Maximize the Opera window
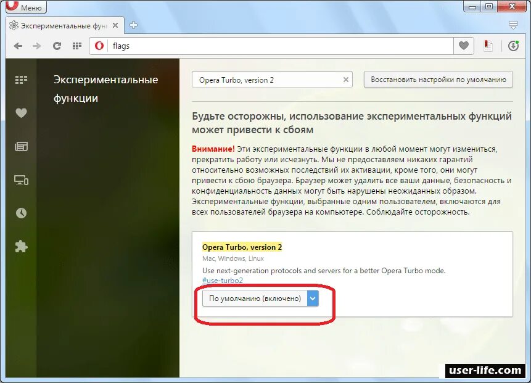531x383 pixels. [489, 6]
